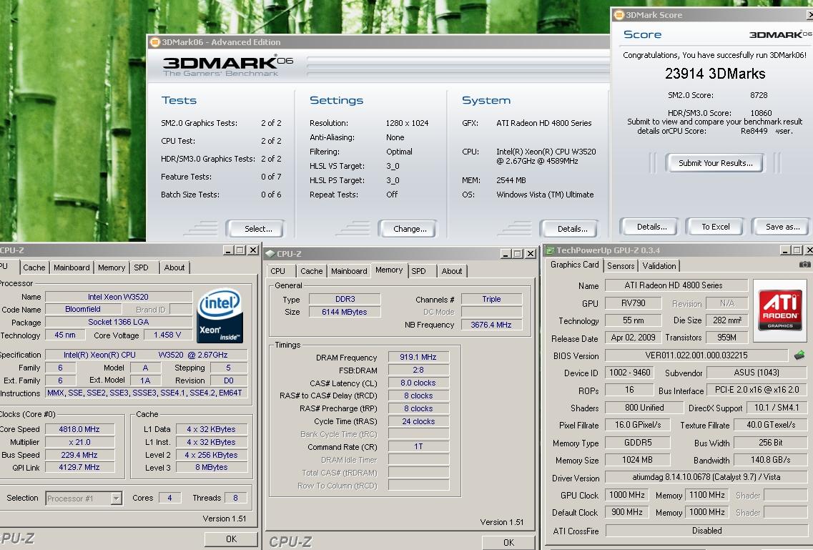Click the Driver Version field in GPU-Z
The width and height of the screenshot is (813, 550).
click(x=706, y=477)
